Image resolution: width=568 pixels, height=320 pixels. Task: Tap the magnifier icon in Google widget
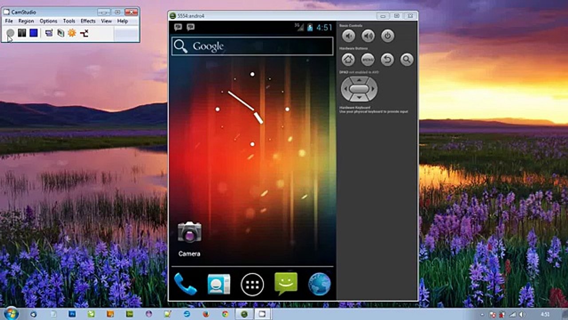pyautogui.click(x=181, y=46)
